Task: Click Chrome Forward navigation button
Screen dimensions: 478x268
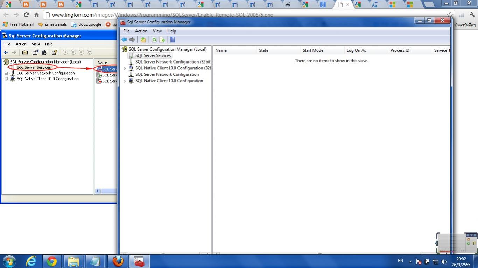Action: click(16, 15)
